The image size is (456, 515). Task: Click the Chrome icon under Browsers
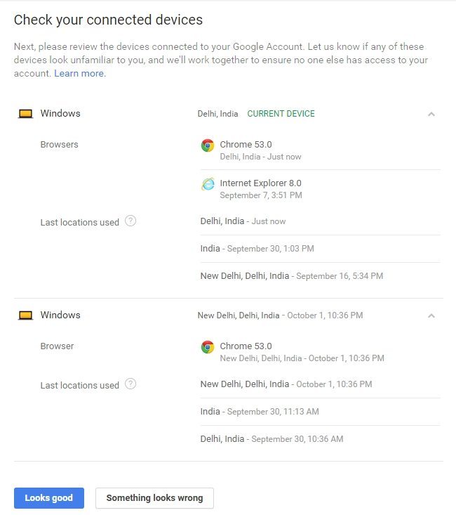pos(208,145)
